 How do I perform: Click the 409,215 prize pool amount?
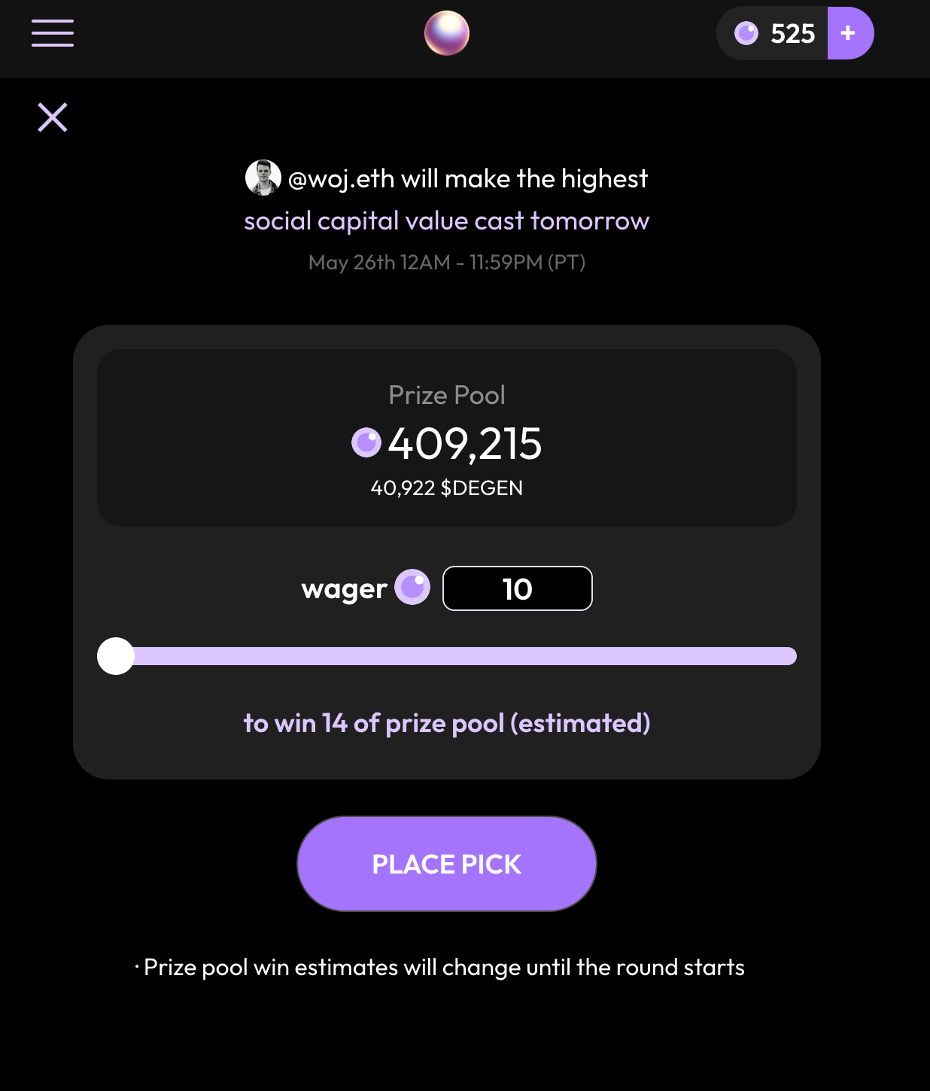(465, 443)
